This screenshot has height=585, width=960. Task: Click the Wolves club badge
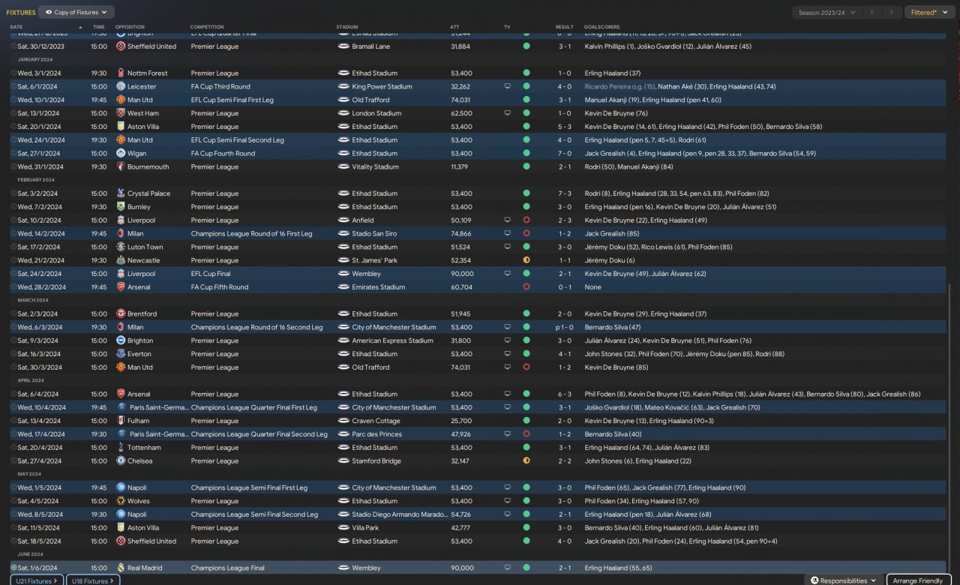tap(121, 501)
